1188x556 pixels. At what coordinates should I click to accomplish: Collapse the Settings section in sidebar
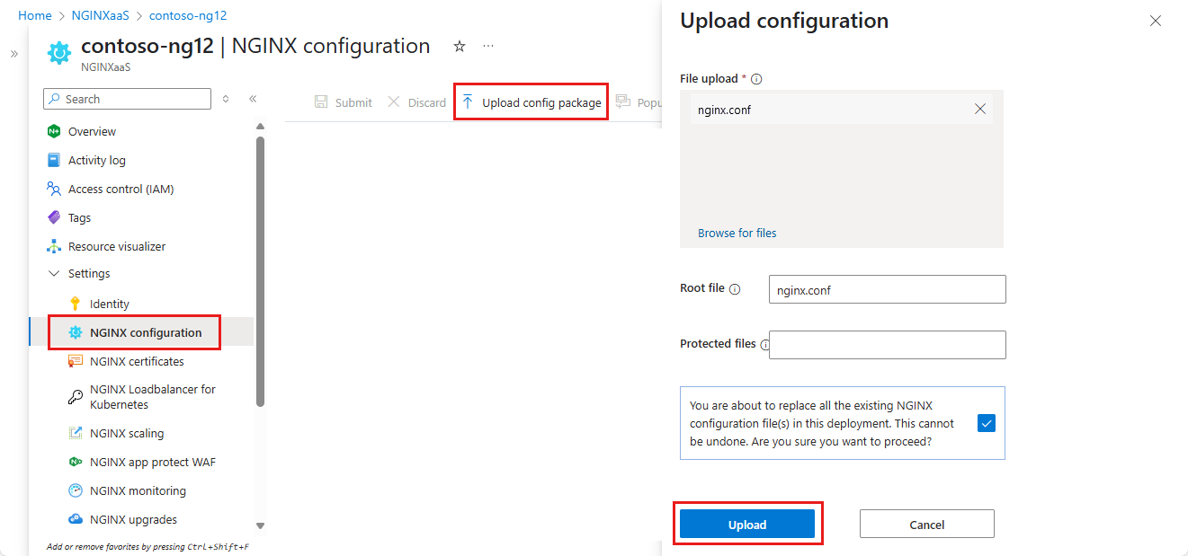[54, 273]
